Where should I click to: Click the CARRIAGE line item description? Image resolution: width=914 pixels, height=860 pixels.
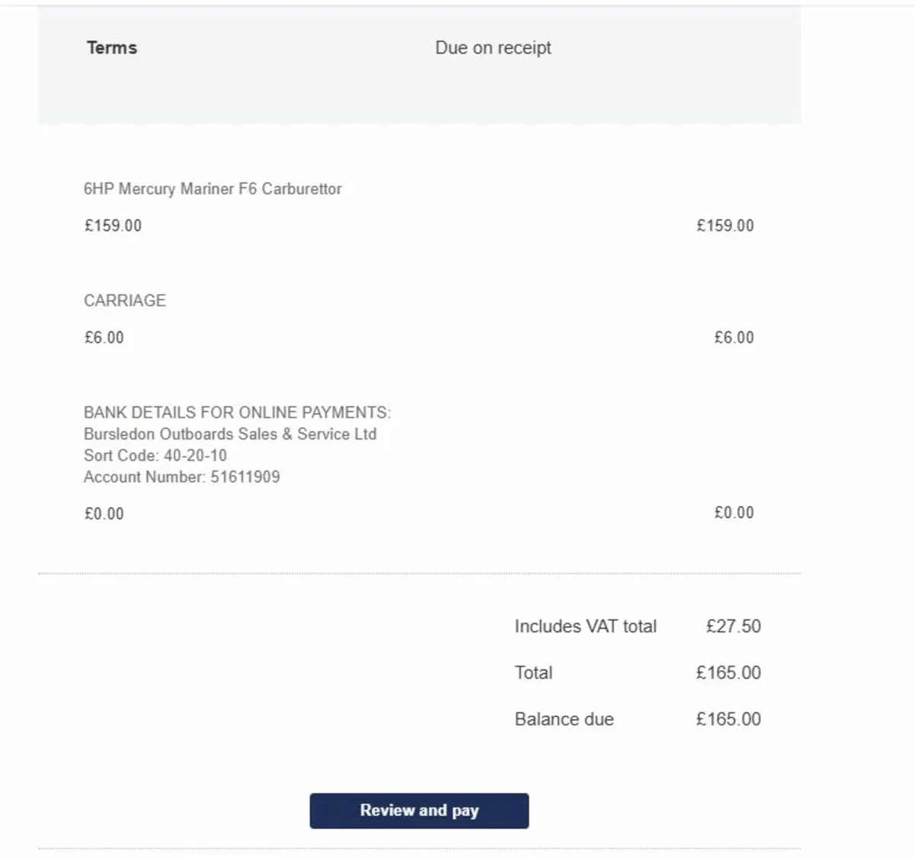(125, 301)
